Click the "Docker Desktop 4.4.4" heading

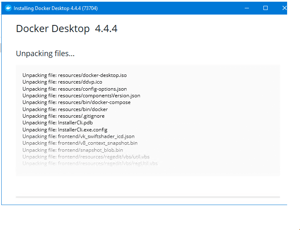pyautogui.click(x=66, y=29)
